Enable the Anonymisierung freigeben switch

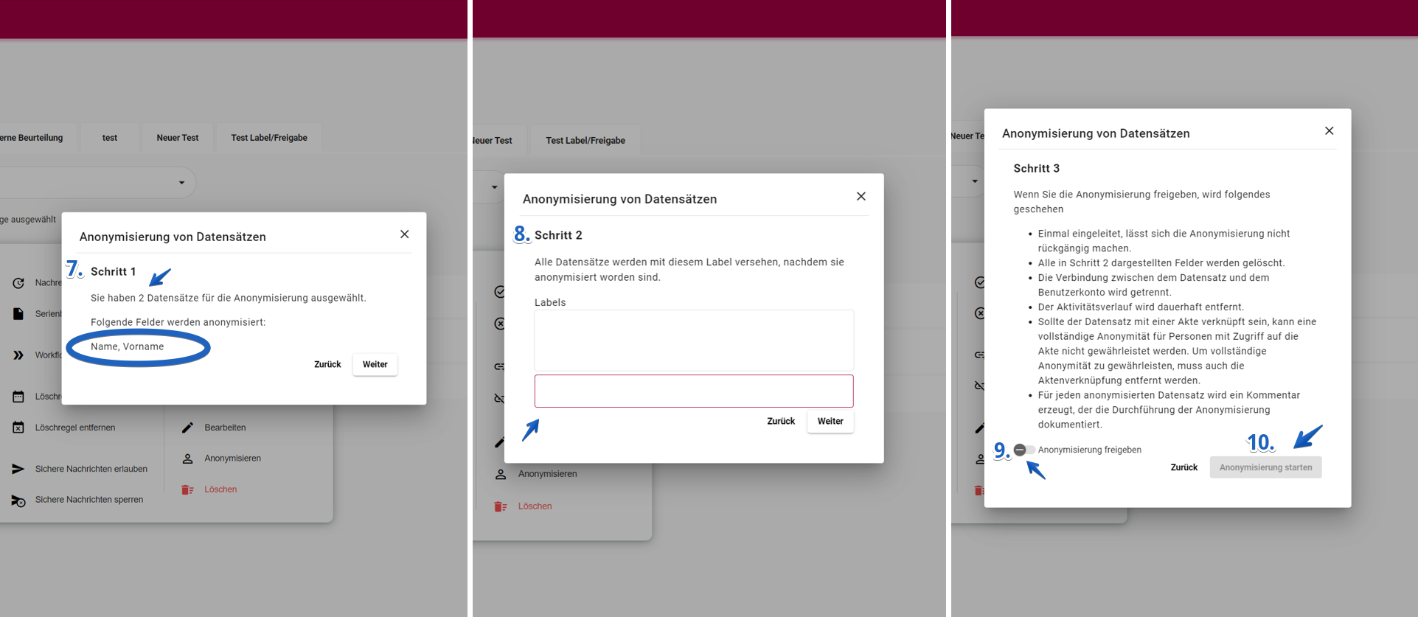(1023, 450)
